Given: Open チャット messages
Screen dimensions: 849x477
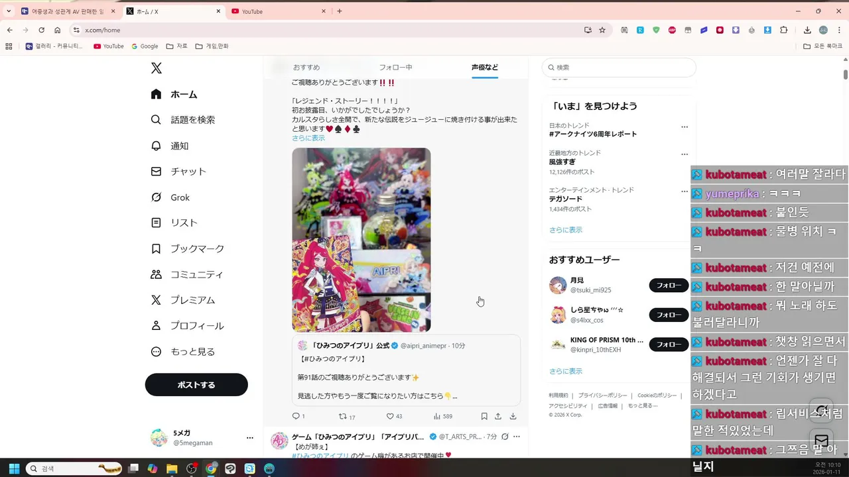Looking at the screenshot, I should tap(178, 172).
